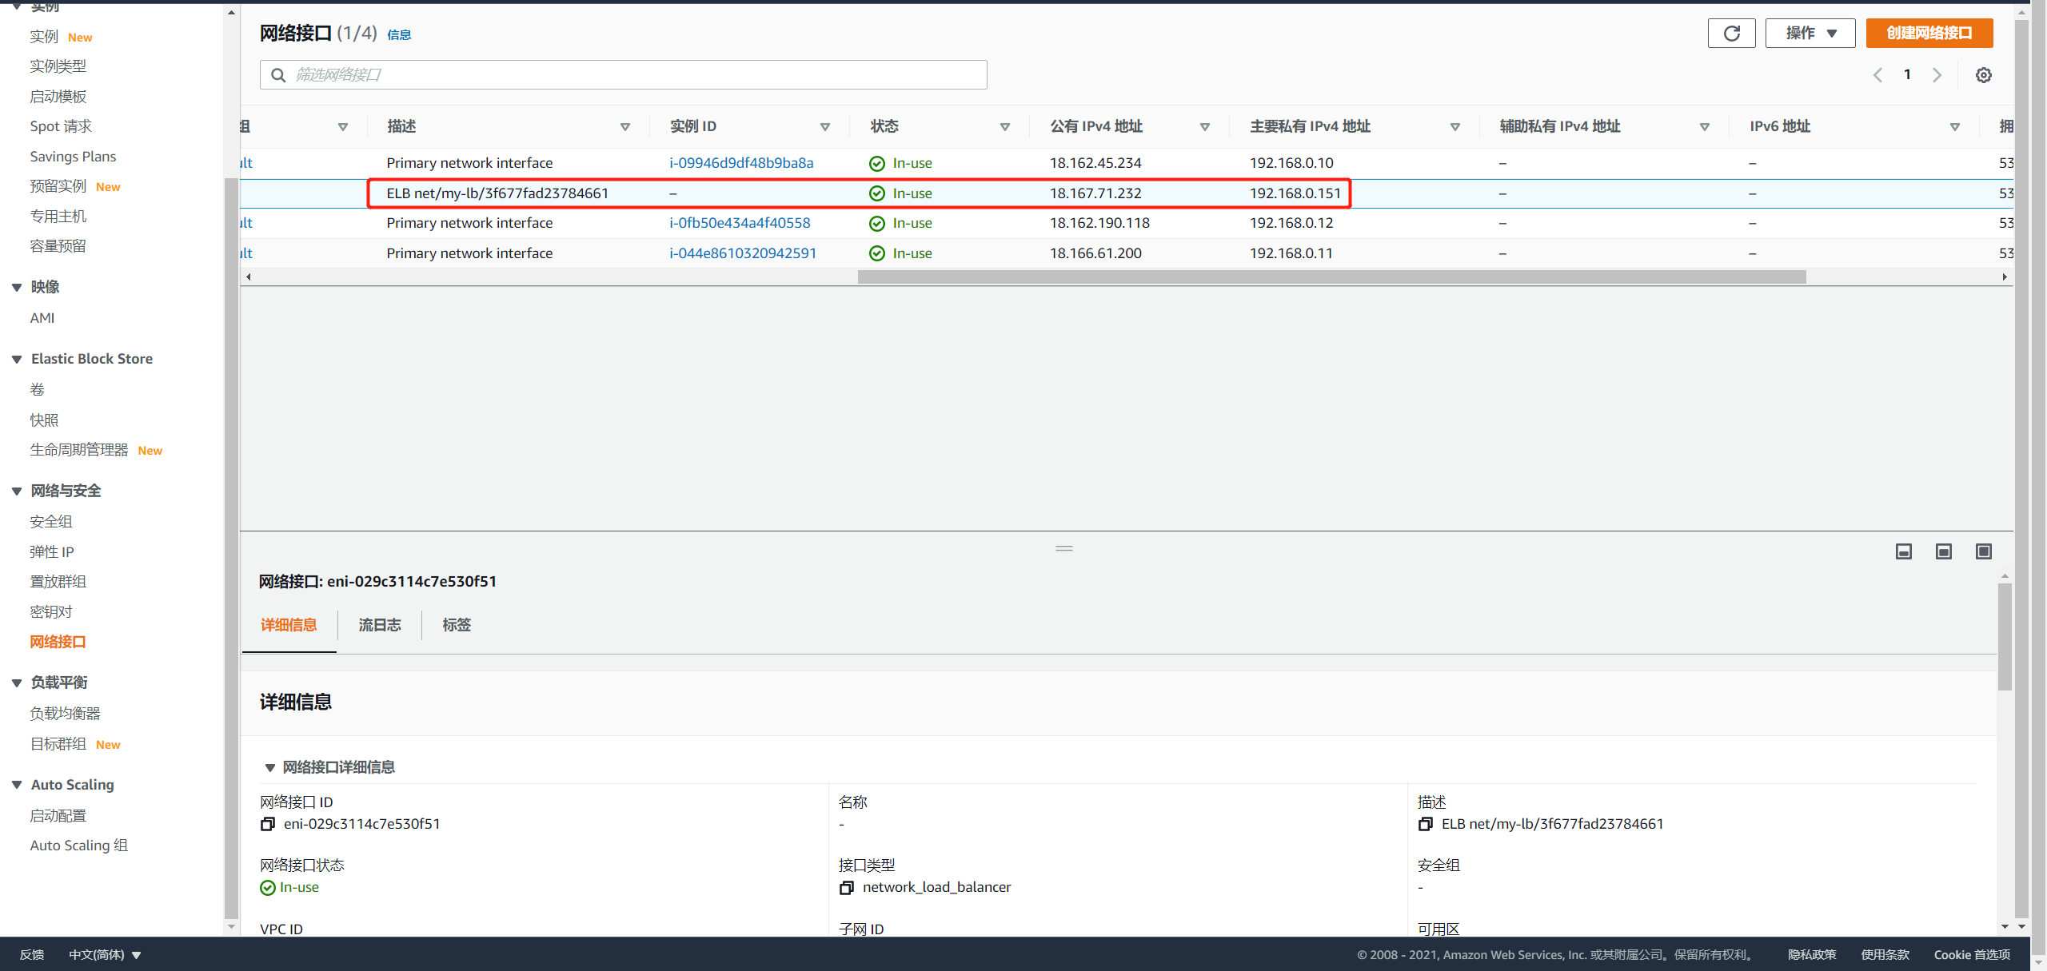
Task: Collapse 网络接口详细信息 section
Action: [x=270, y=768]
